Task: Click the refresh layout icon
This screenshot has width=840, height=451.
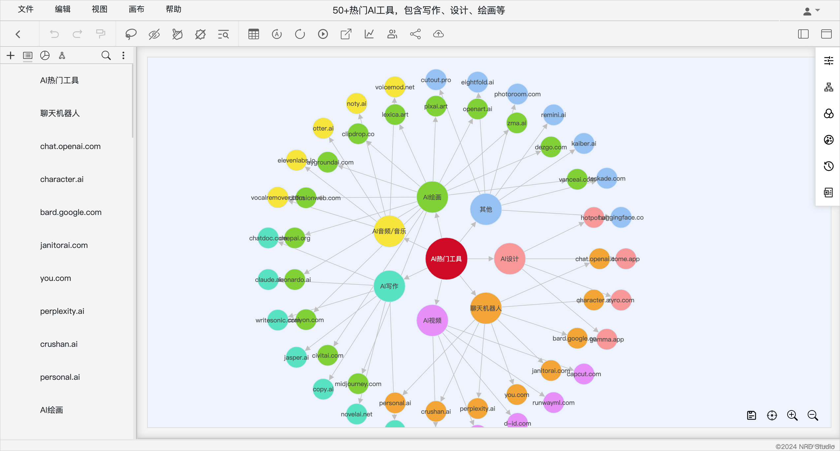Action: pos(300,34)
